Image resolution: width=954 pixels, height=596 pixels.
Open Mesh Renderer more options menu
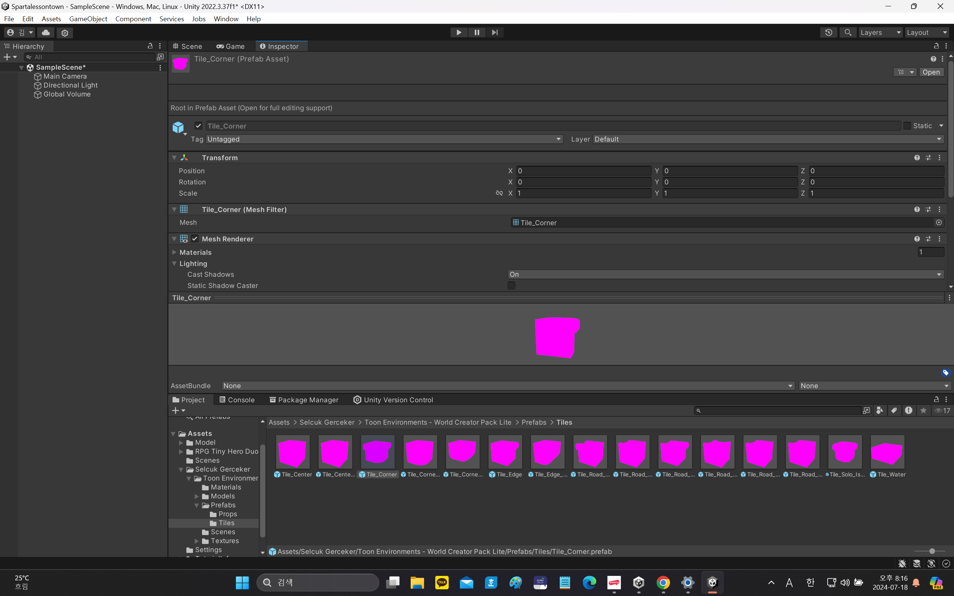pos(939,239)
